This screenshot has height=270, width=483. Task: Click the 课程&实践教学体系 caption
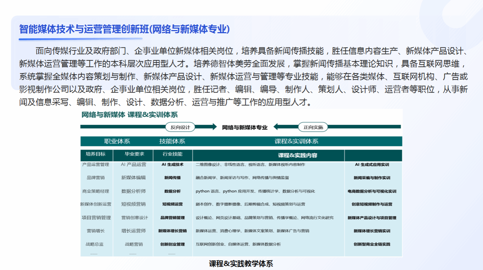[x=241, y=264]
